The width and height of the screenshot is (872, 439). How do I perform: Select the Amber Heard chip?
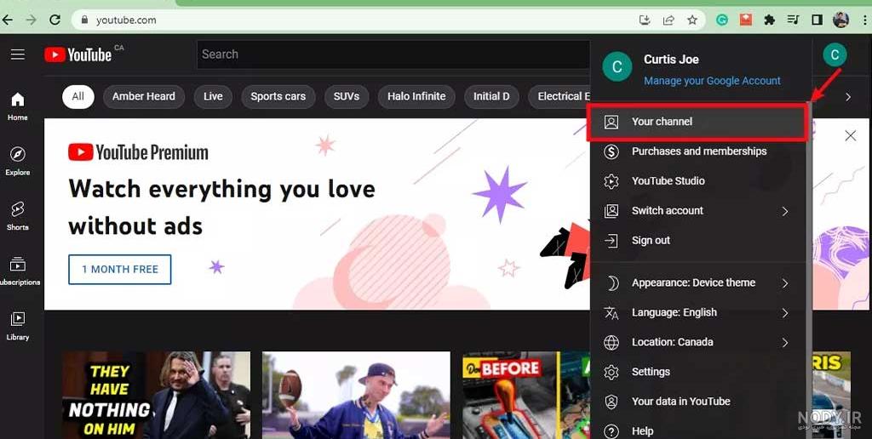(143, 97)
